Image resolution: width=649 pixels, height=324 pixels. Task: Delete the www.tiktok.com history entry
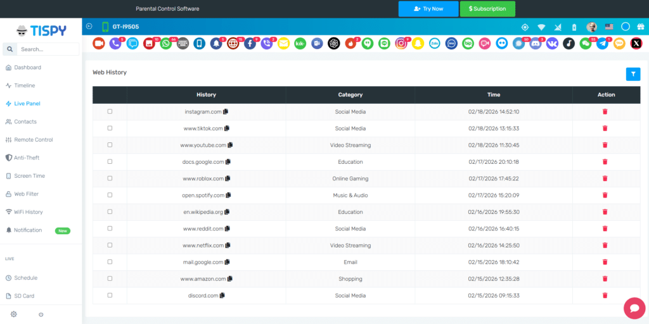(x=605, y=128)
